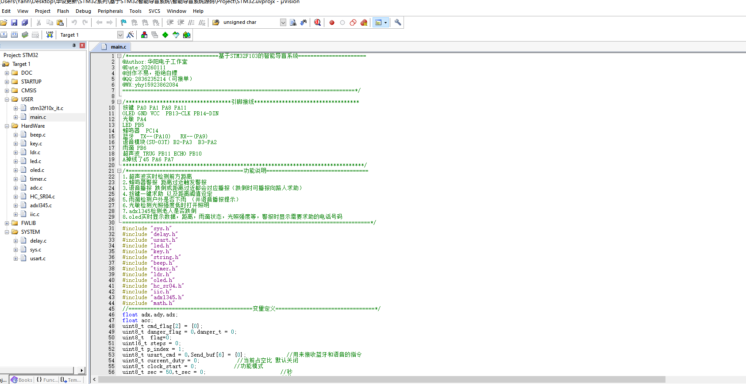Open the window layout dropdown arrow
Image resolution: width=746 pixels, height=384 pixels.
click(386, 23)
